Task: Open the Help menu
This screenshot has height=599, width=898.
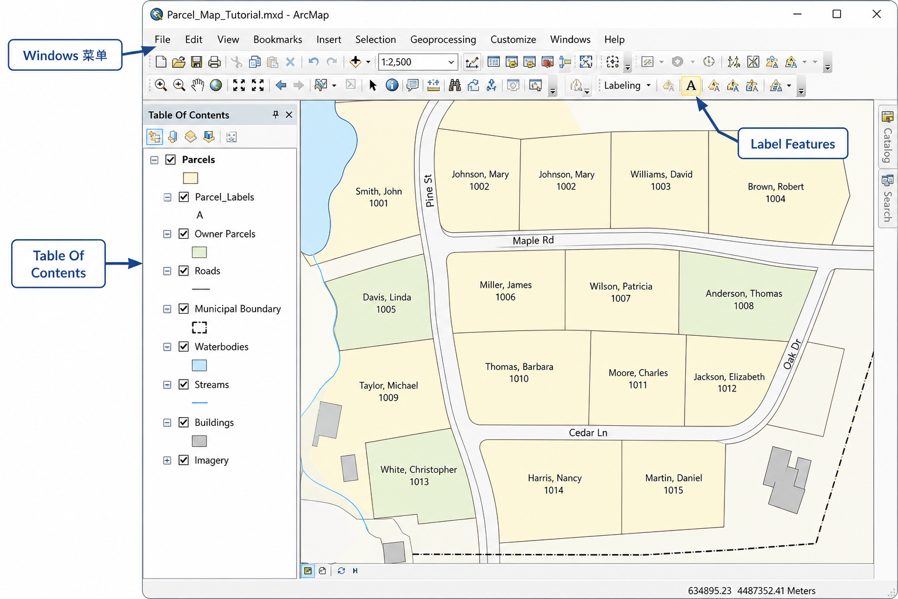Action: point(614,40)
